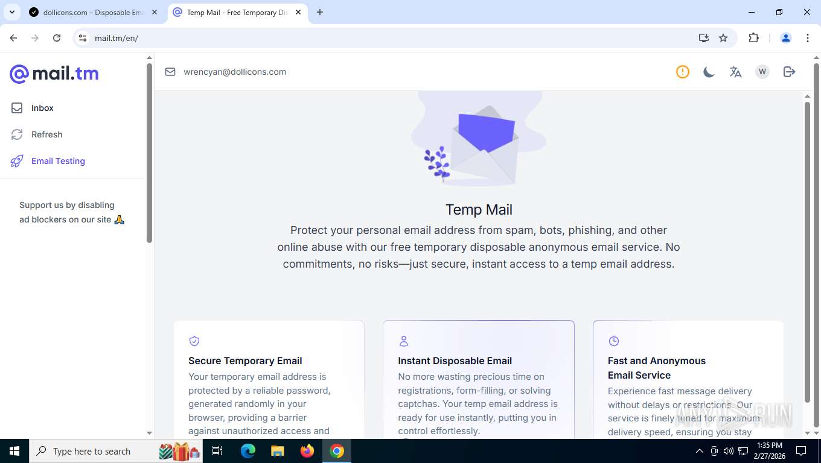Open the Chrome profile icon
The height and width of the screenshot is (463, 821).
coord(786,38)
